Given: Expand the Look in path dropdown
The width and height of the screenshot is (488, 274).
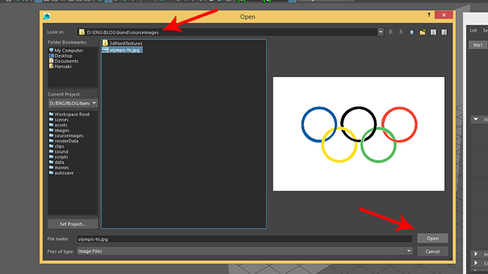Looking at the screenshot, I should [x=381, y=32].
